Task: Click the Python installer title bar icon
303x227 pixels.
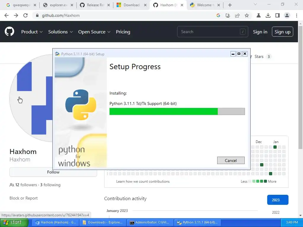Action: (x=57, y=54)
